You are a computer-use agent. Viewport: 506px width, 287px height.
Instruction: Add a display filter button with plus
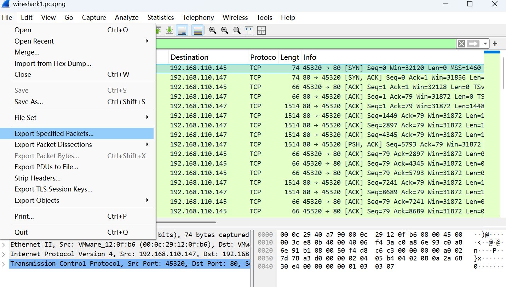(495, 44)
